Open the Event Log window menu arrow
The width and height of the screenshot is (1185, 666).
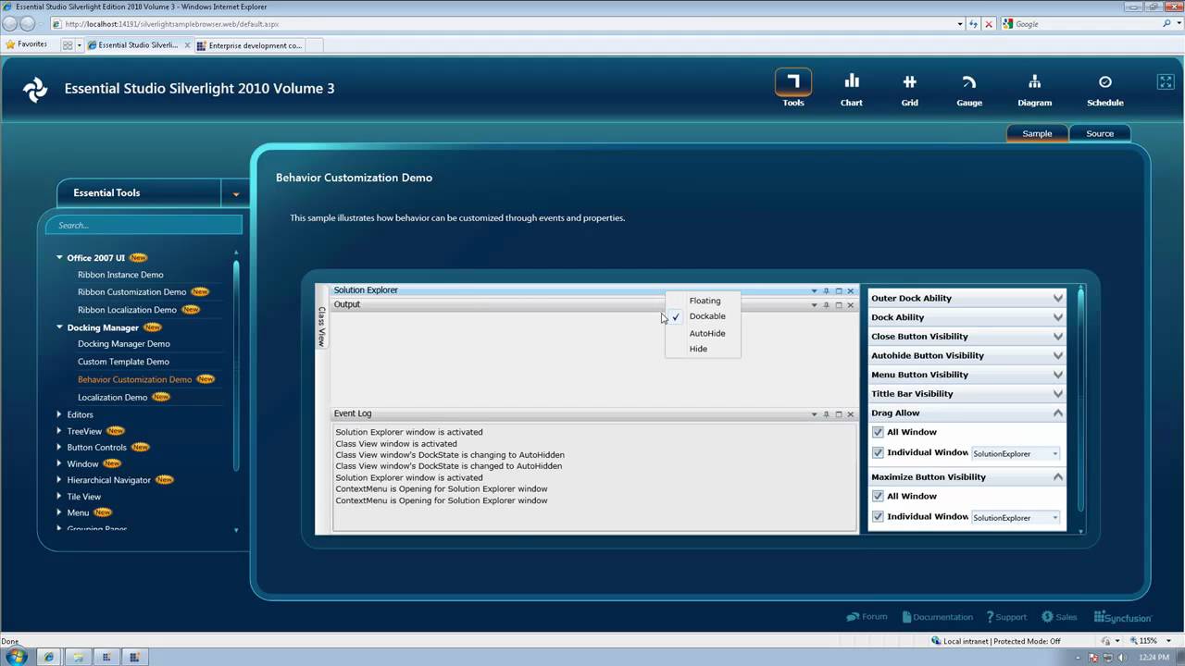coord(815,414)
